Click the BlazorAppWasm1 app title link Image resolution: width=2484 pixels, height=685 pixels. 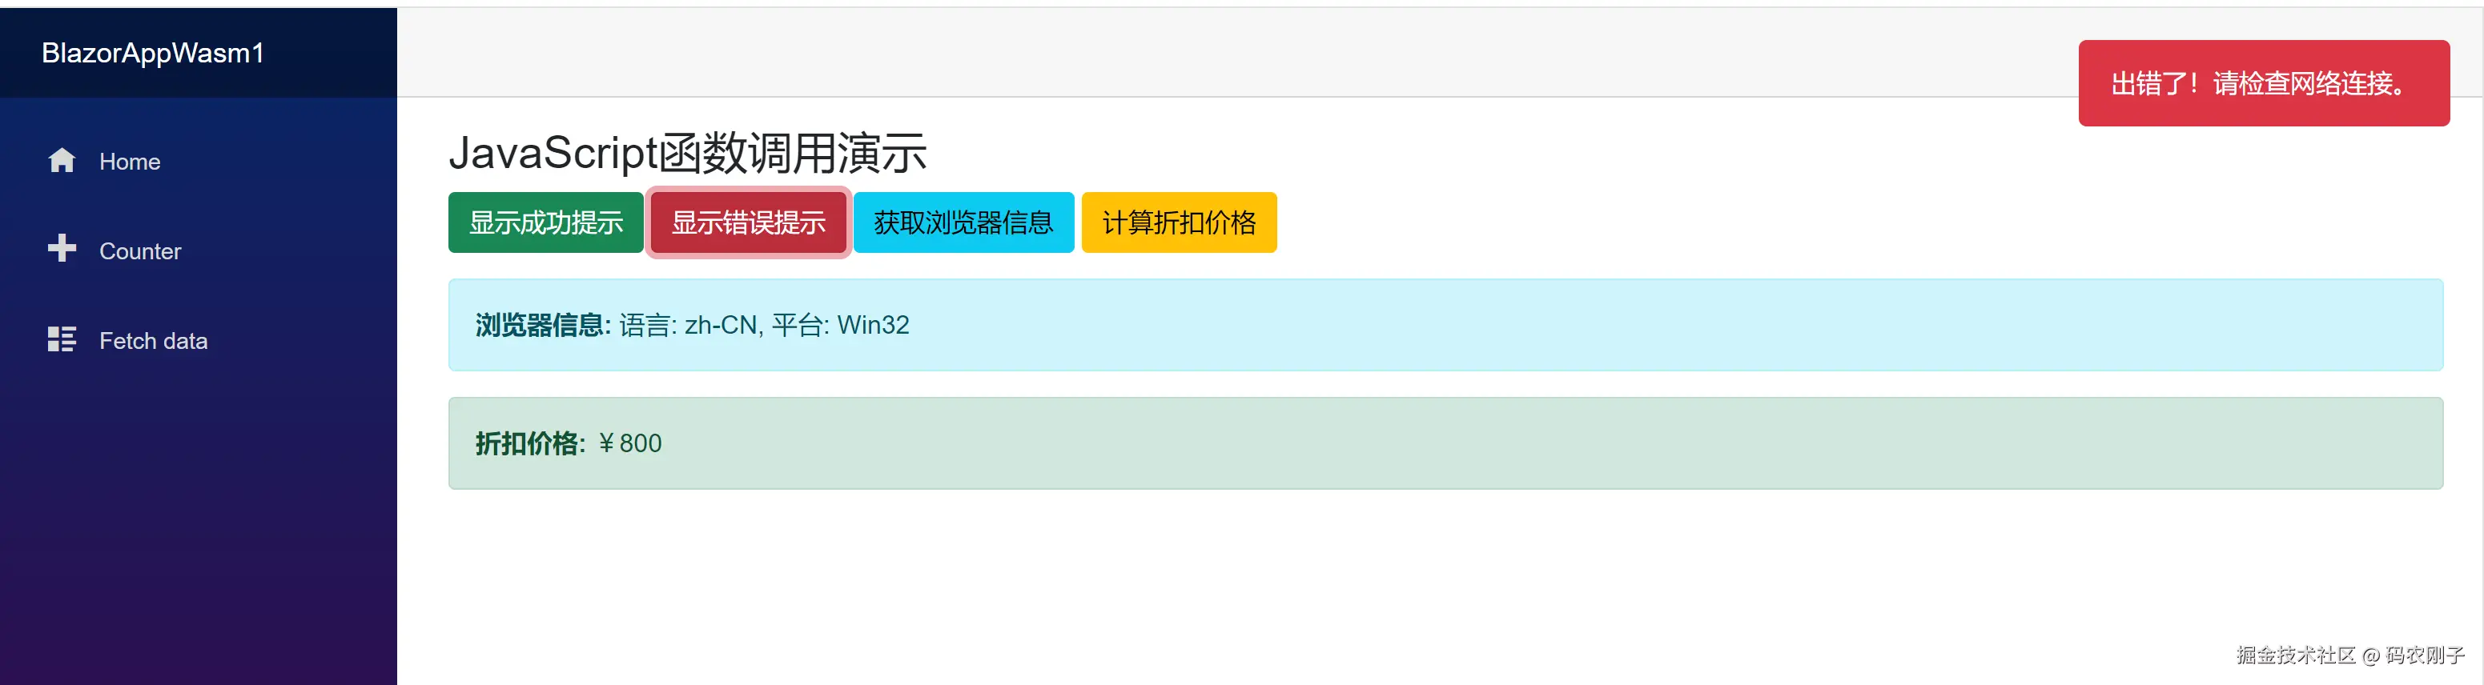point(152,53)
